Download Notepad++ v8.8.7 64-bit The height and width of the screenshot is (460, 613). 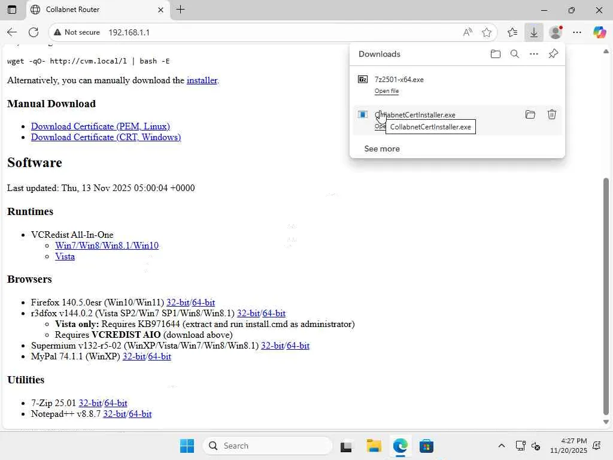click(140, 414)
